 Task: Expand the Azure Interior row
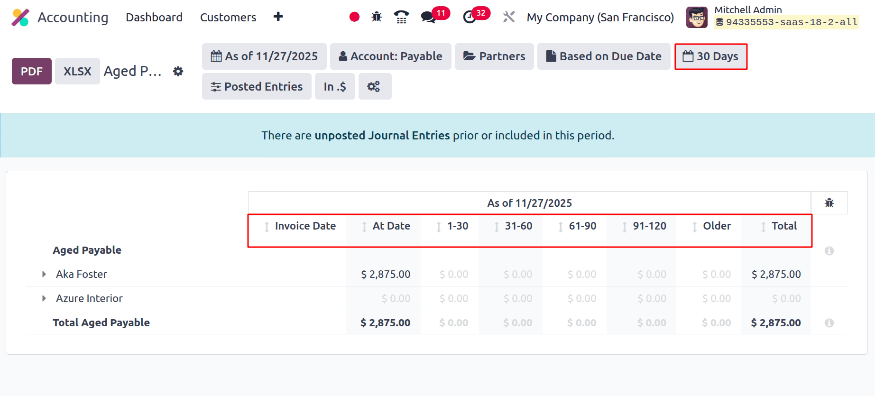click(x=44, y=298)
